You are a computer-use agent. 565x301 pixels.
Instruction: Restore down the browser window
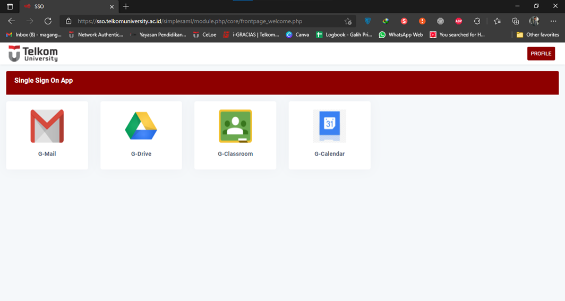point(536,6)
